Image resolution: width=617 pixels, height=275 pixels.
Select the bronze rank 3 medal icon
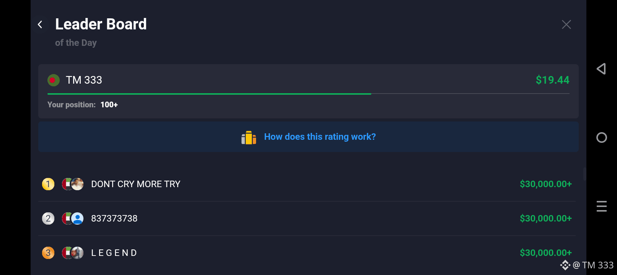coord(48,253)
